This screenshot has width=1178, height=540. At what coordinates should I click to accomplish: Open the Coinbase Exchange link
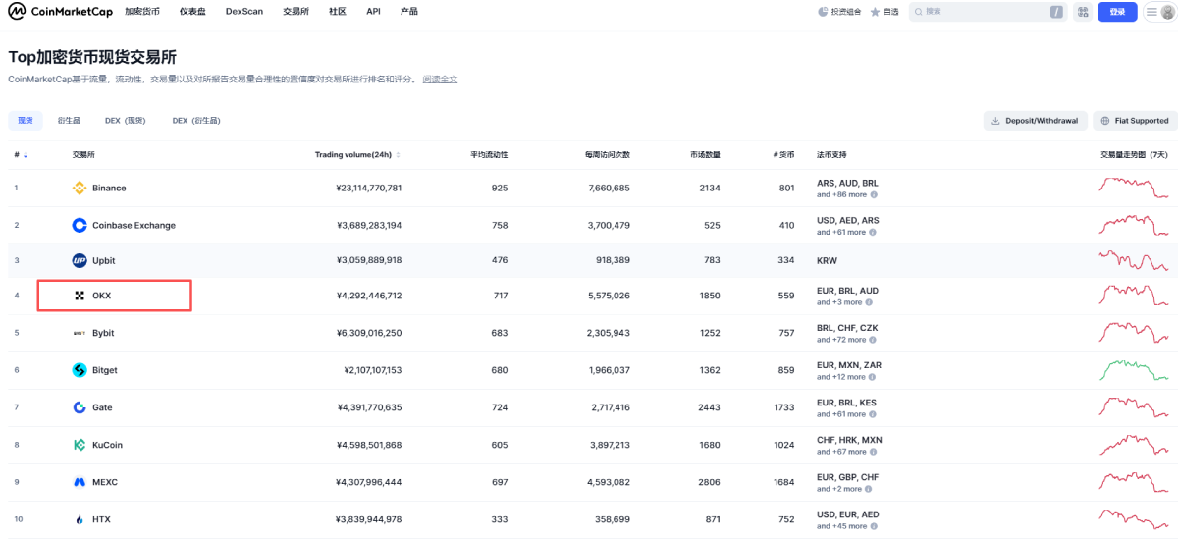[x=134, y=225]
